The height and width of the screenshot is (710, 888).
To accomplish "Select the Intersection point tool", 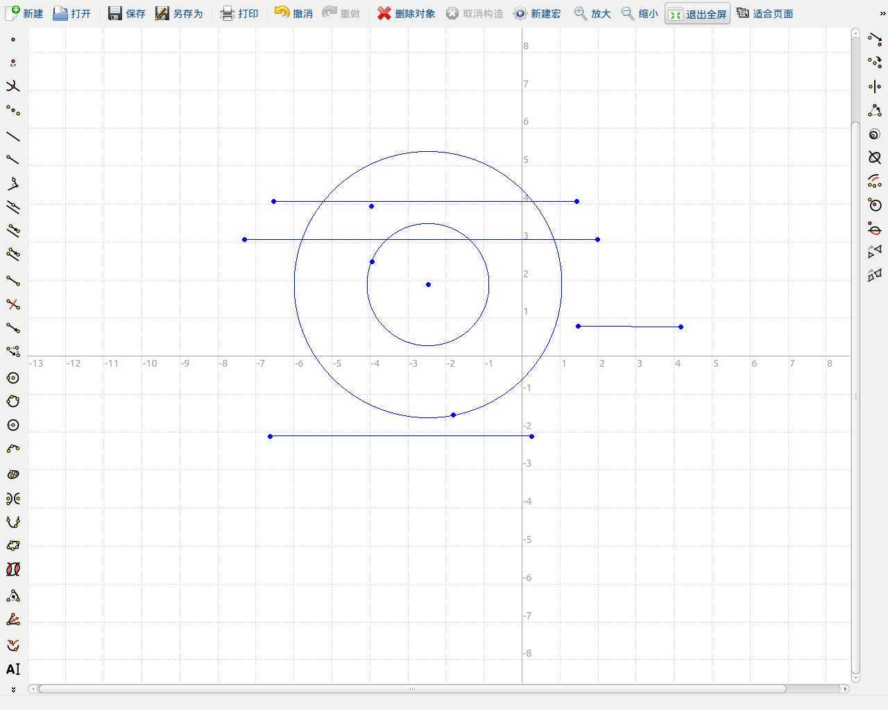I will pyautogui.click(x=12, y=87).
